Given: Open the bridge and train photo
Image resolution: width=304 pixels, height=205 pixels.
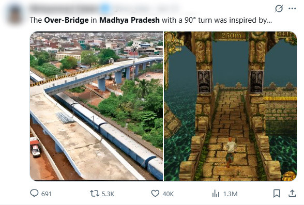Looking at the screenshot, I should coord(96,106).
